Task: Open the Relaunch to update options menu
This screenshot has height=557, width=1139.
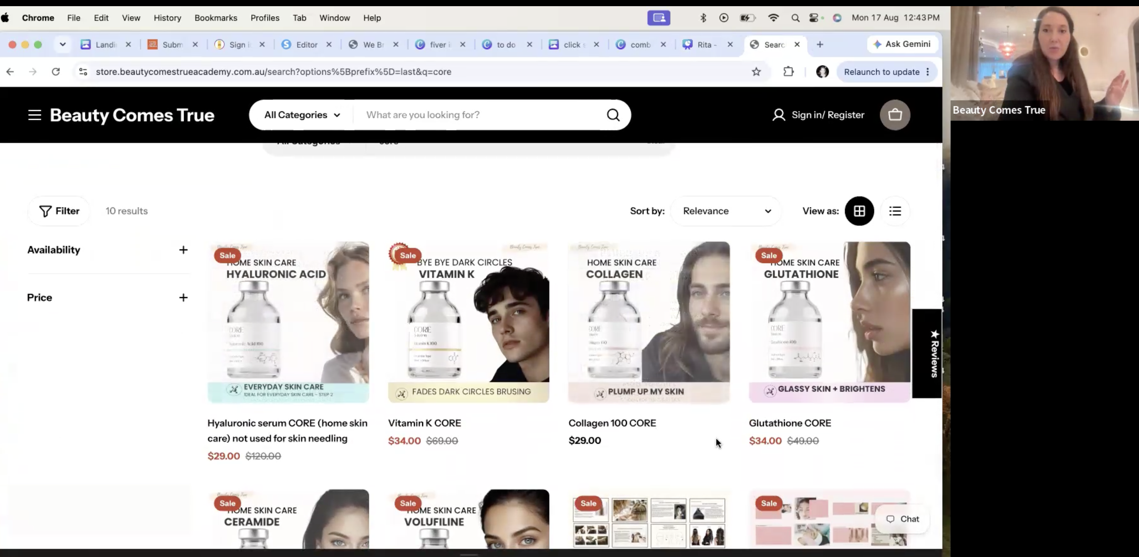Action: click(x=928, y=72)
